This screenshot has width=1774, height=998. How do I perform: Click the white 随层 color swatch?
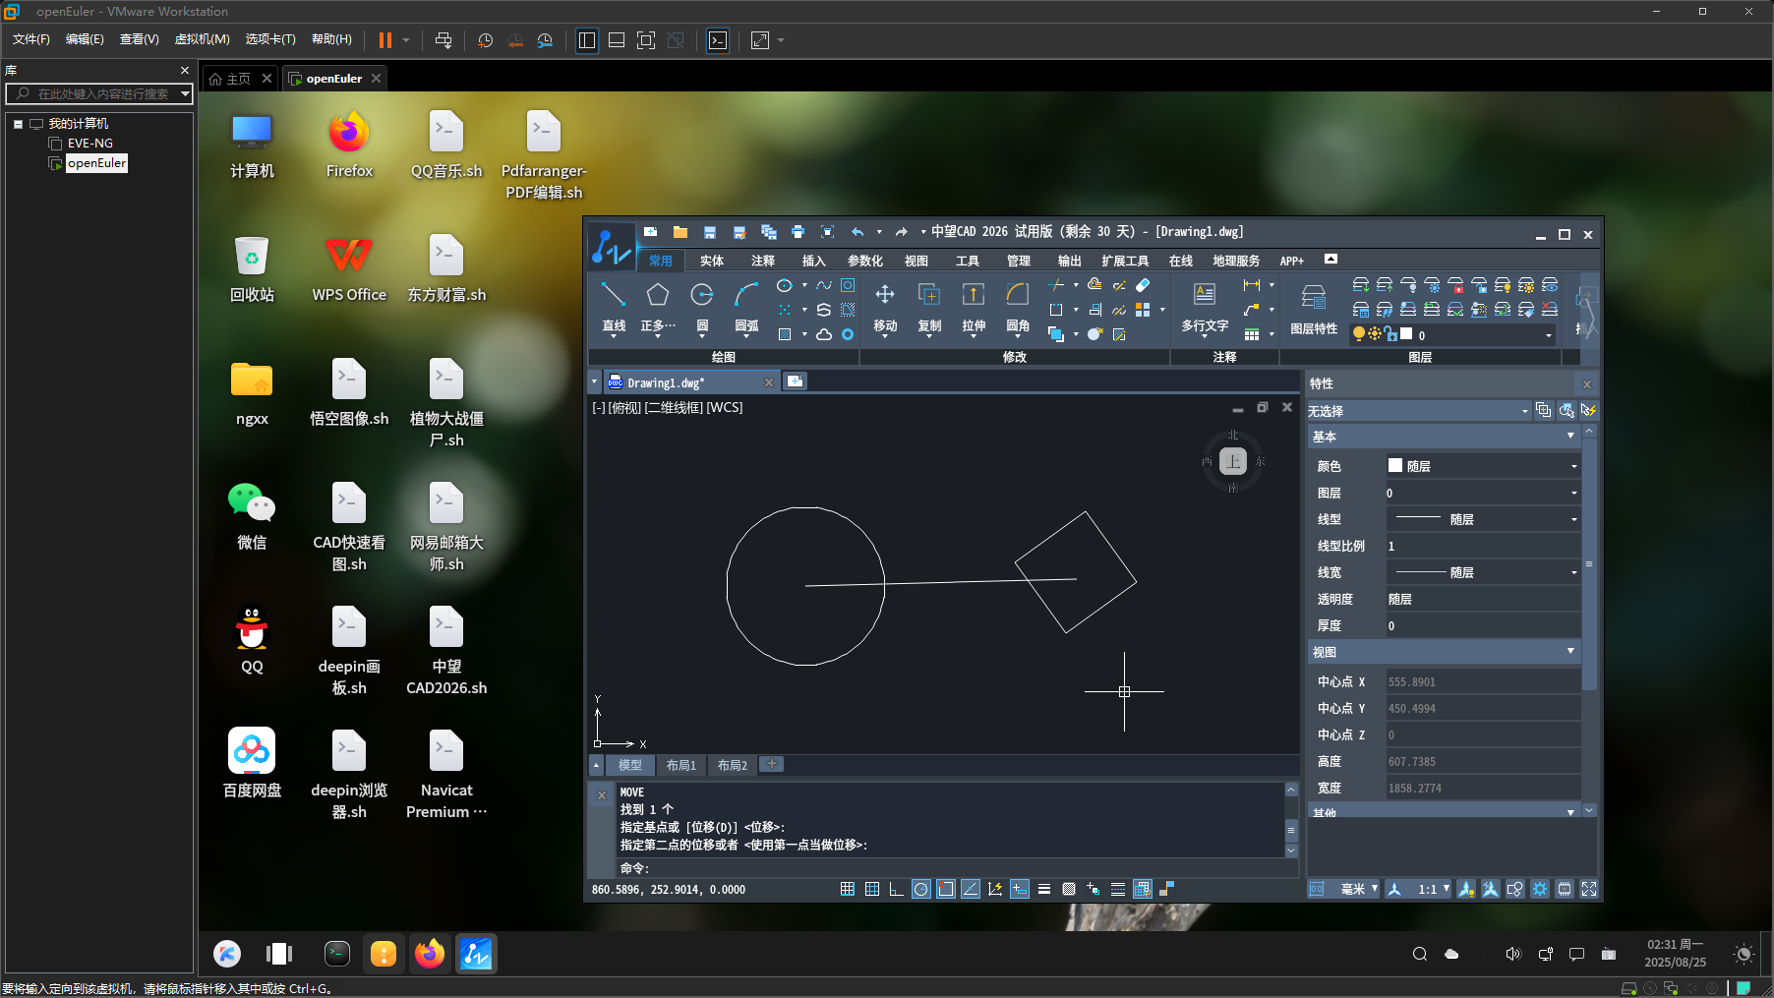(1395, 465)
